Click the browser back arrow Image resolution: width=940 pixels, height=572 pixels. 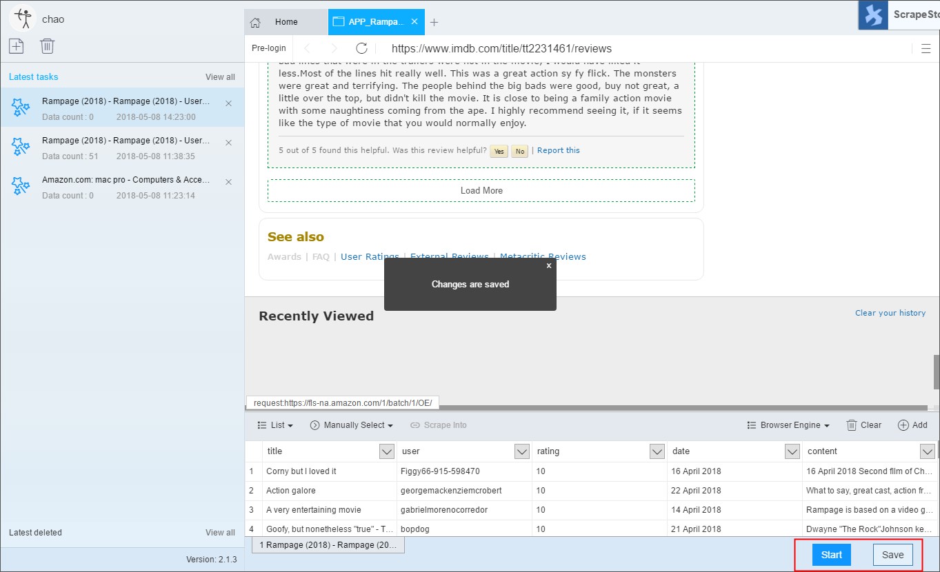[x=308, y=48]
